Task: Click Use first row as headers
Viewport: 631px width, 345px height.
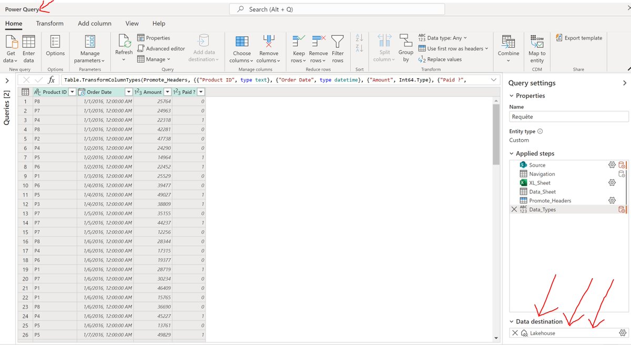Action: pos(453,48)
